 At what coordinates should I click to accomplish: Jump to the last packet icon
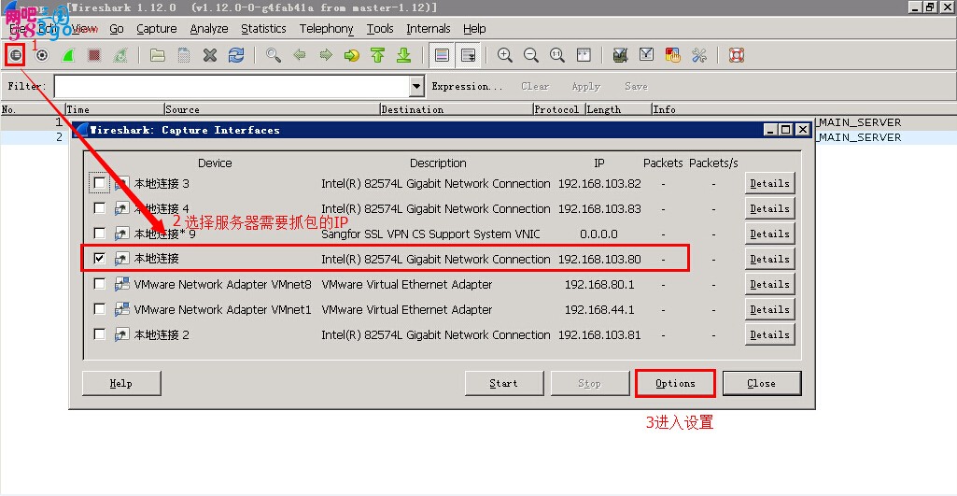coord(404,56)
